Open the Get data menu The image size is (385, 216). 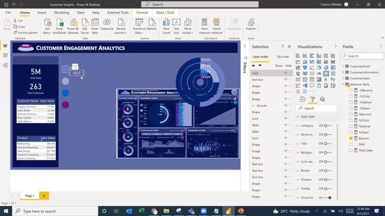click(x=47, y=26)
